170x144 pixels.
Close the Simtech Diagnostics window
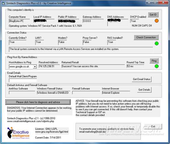coord(163,2)
